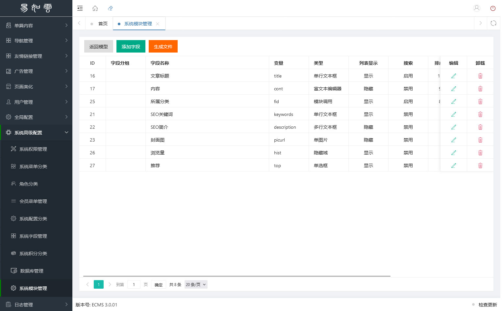
Task: Collapse sidebar with the menu fold icon
Action: coord(80,8)
